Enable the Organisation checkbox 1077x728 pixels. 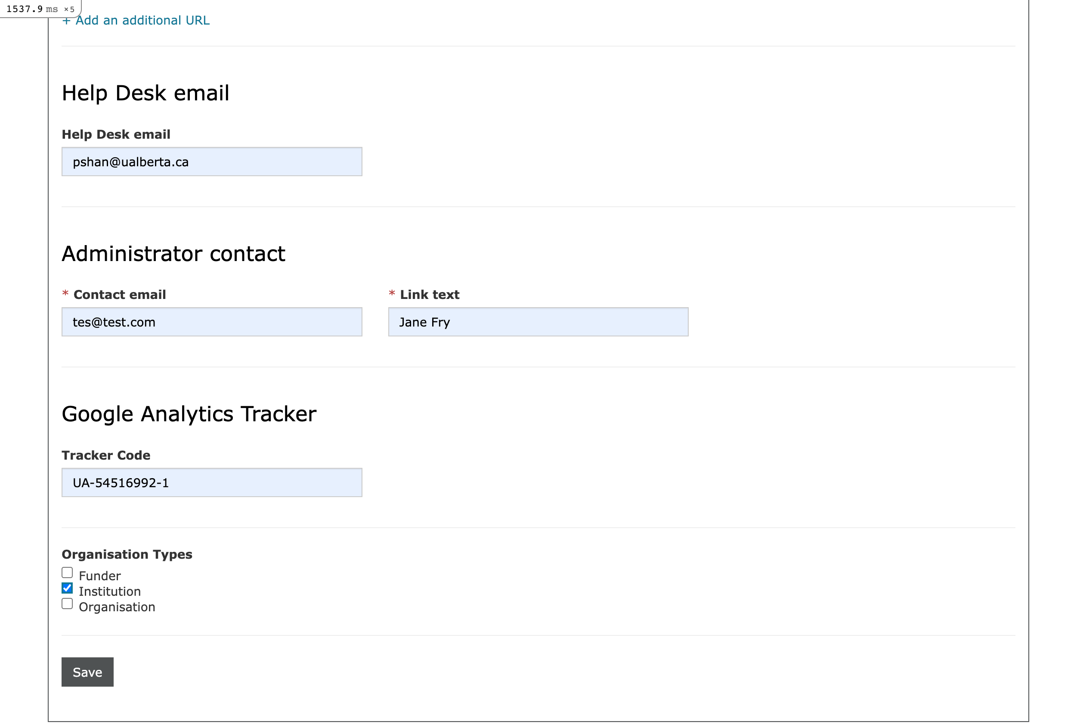tap(67, 603)
